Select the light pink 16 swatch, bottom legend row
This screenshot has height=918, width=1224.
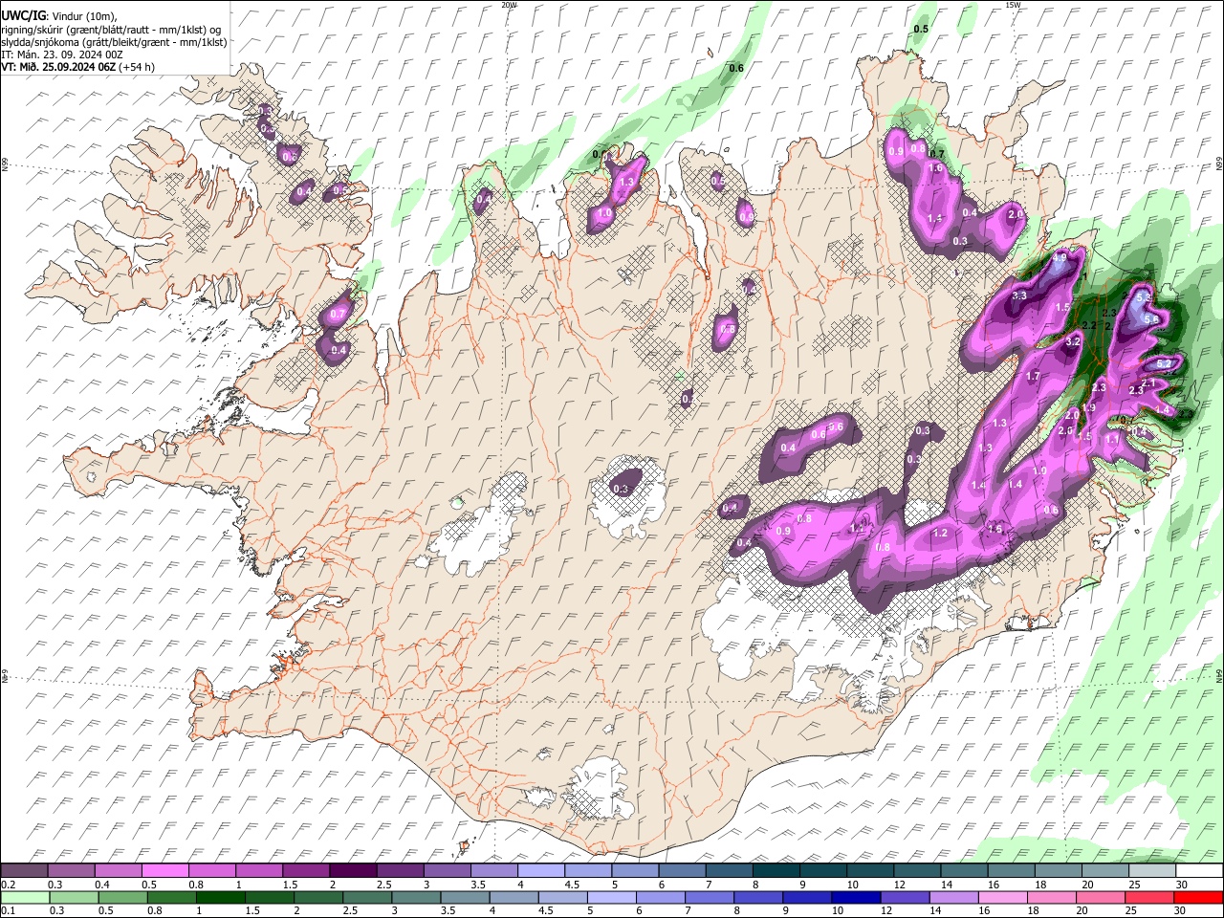[x=1003, y=897]
